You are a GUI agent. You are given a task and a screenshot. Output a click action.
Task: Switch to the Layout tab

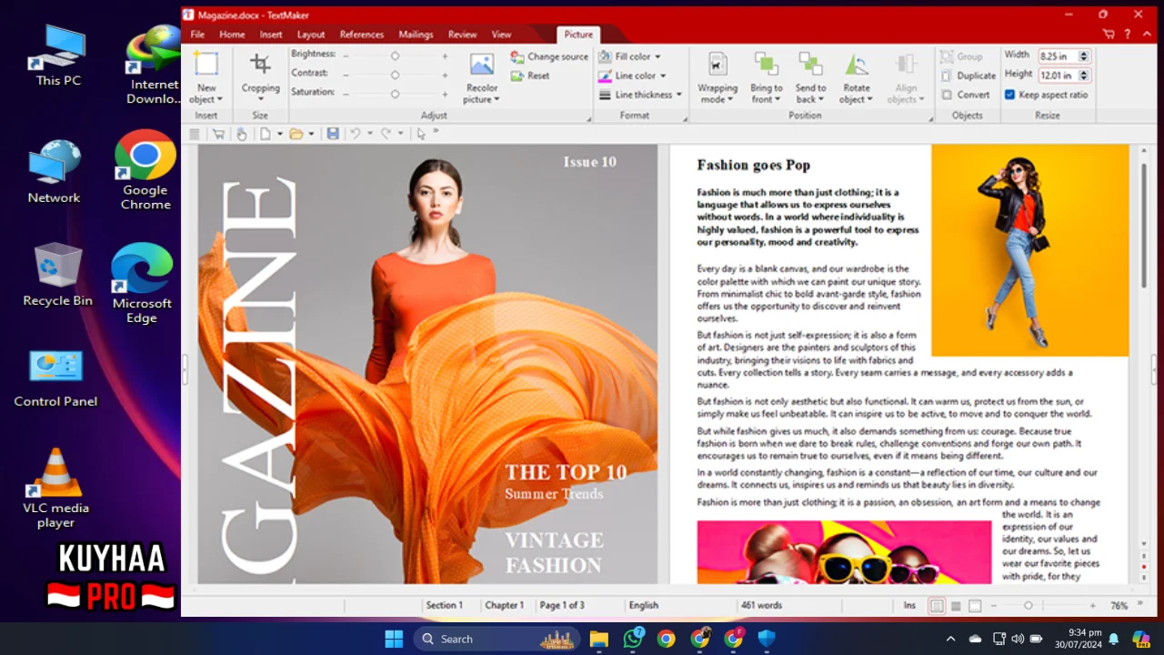click(311, 35)
